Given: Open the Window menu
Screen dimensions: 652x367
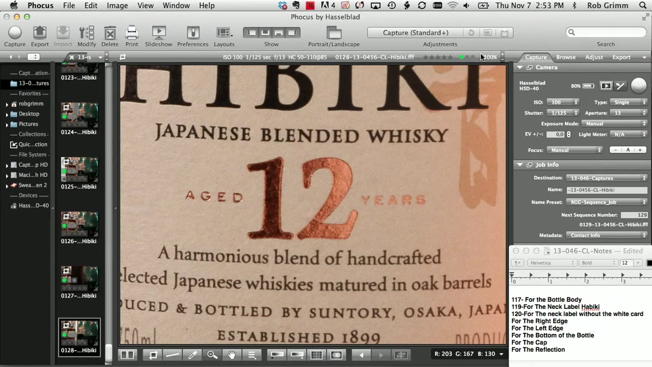Looking at the screenshot, I should [176, 5].
